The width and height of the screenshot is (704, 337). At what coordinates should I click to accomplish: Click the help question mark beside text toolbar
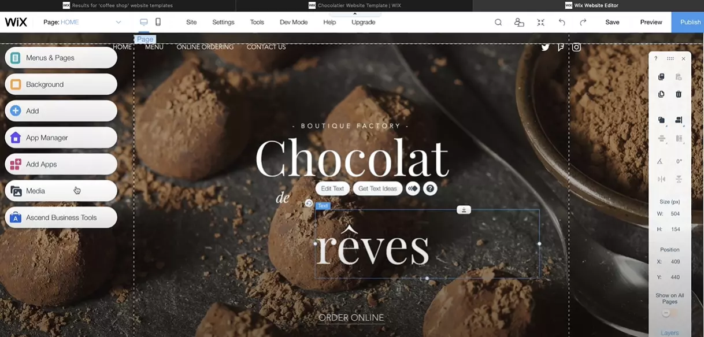point(429,188)
